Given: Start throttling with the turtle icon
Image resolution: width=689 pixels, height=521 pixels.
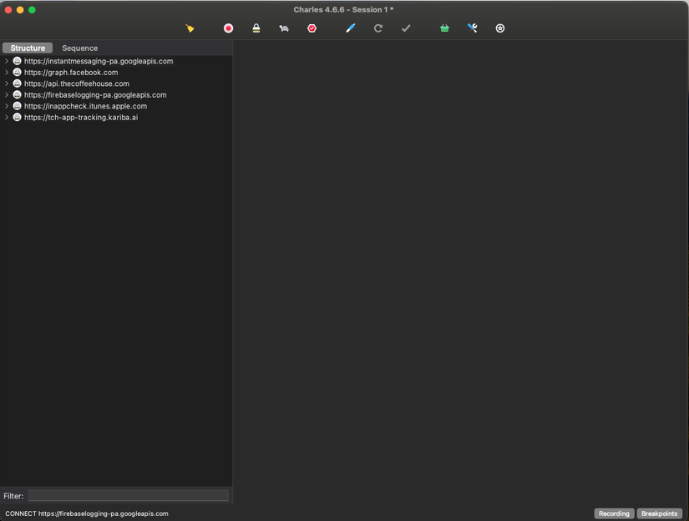Looking at the screenshot, I should click(x=283, y=28).
